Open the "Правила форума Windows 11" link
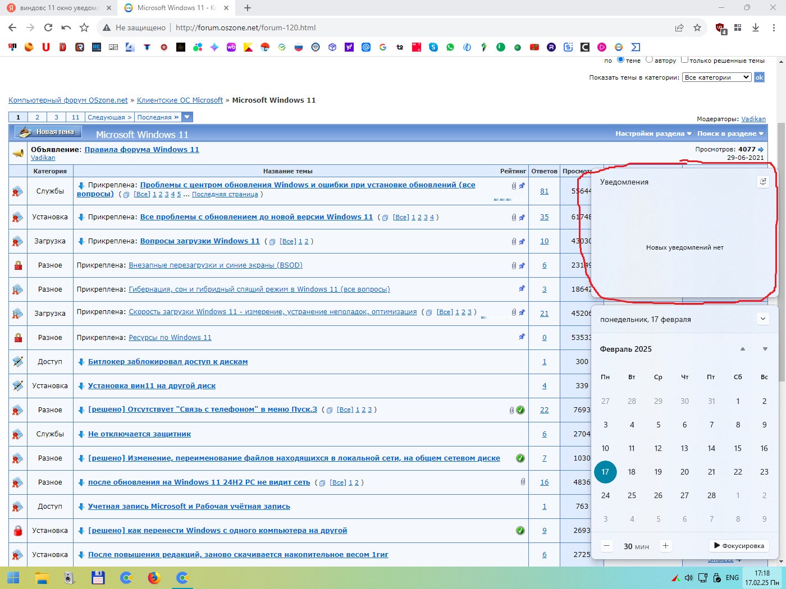786x589 pixels. coord(141,150)
